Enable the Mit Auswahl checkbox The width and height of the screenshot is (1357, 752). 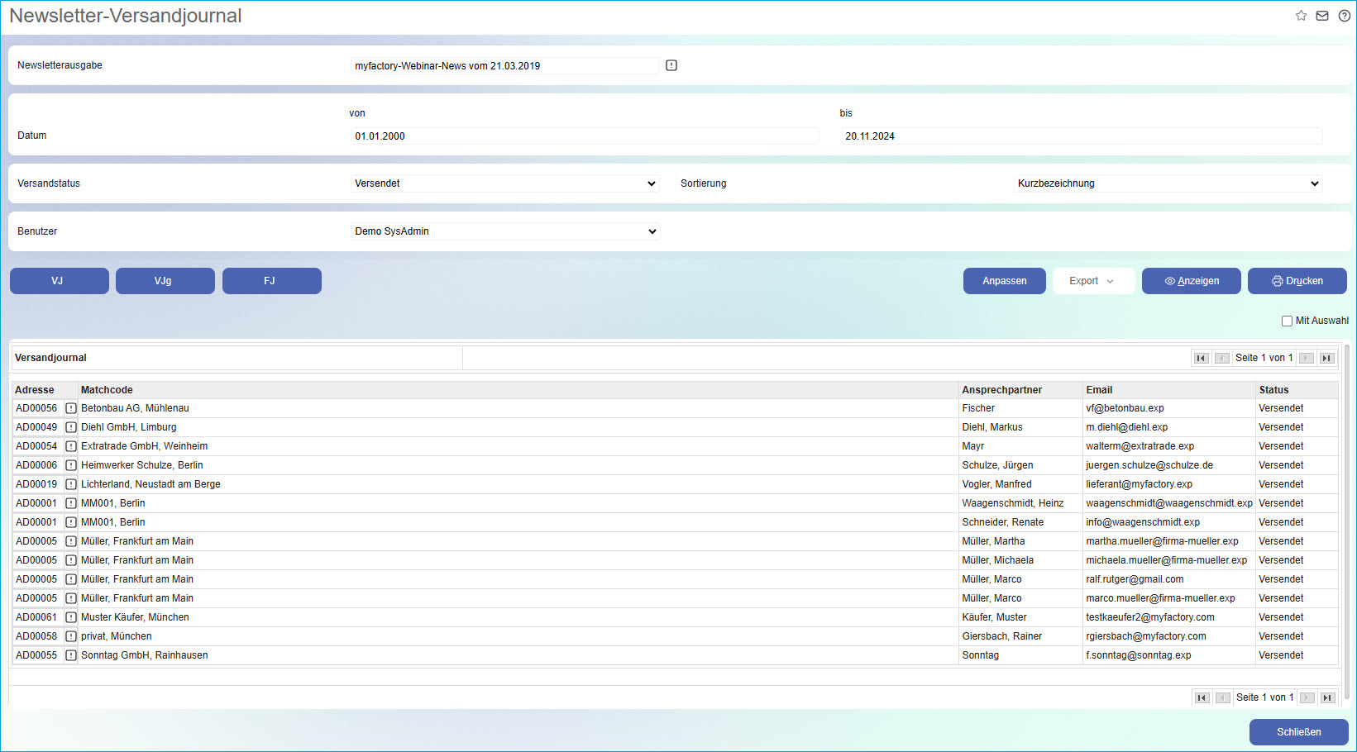1287,321
